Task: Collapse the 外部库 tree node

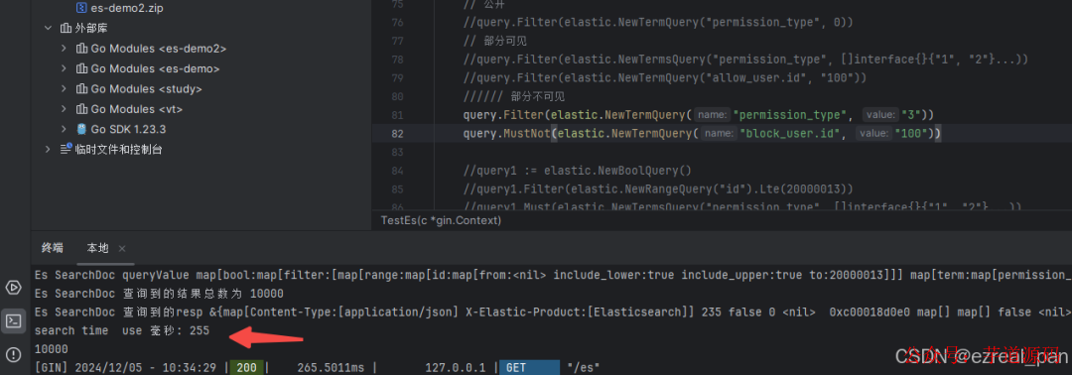Action: (x=48, y=29)
